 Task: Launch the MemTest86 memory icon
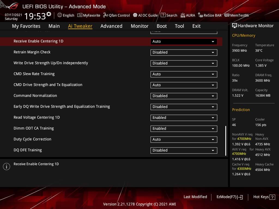(227, 15)
